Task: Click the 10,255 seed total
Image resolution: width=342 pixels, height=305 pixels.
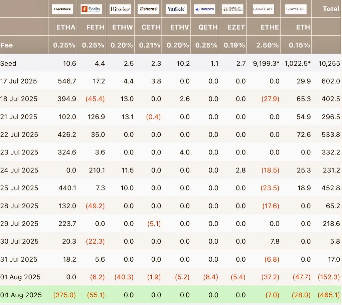Action: coord(329,63)
